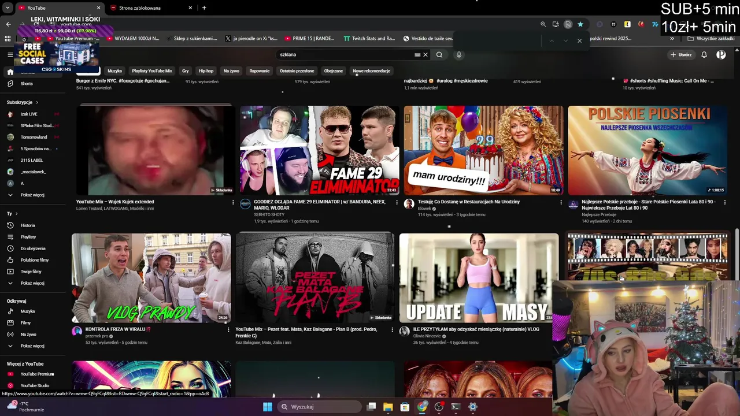Click the Windows Wyszukaj search box

(318, 407)
